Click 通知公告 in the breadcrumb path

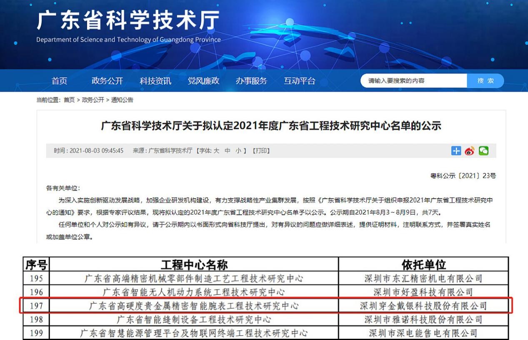point(122,100)
